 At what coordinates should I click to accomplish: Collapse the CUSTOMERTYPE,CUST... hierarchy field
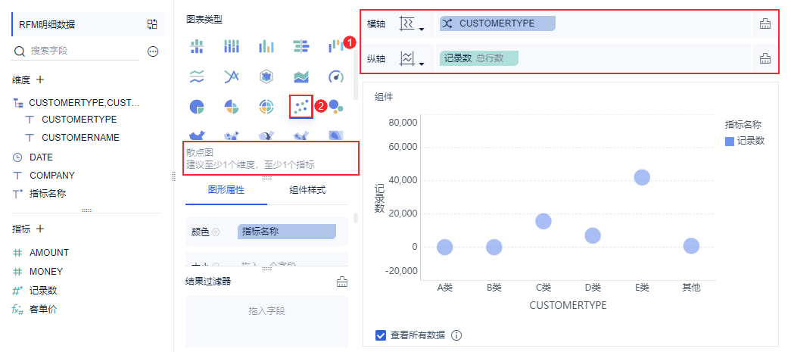(x=18, y=104)
